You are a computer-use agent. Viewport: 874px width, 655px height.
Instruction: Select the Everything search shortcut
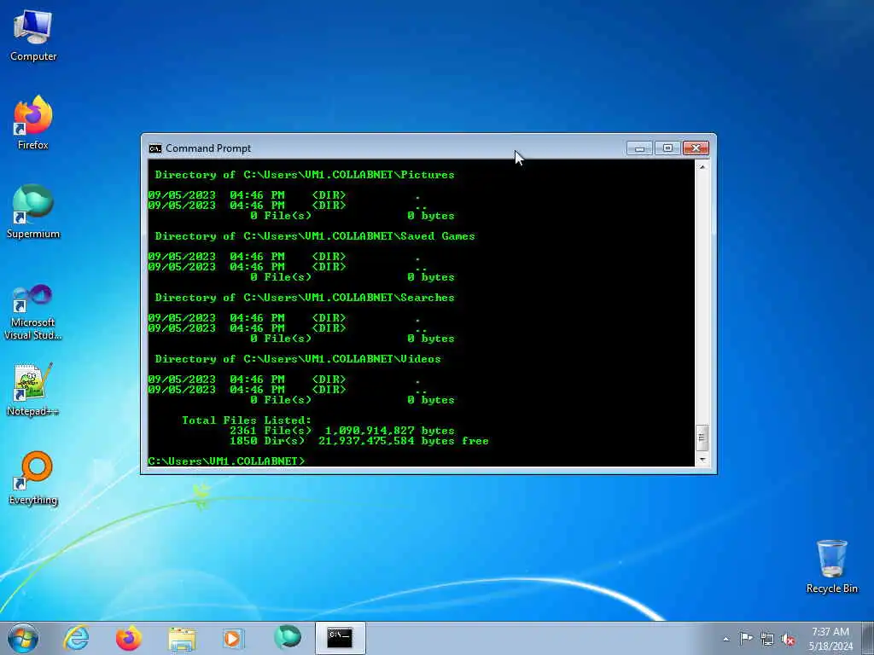[33, 478]
